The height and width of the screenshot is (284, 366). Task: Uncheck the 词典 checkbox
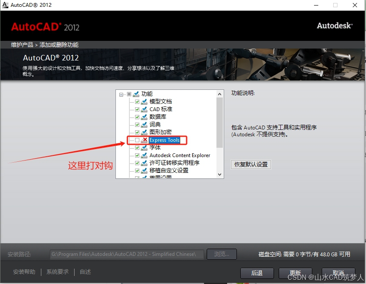click(x=137, y=125)
